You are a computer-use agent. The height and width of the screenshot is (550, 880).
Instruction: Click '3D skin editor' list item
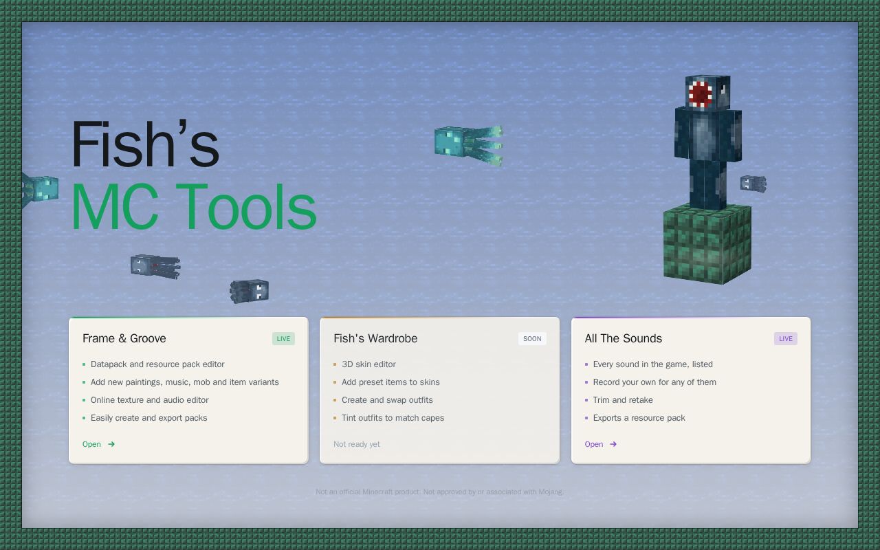[x=368, y=364]
